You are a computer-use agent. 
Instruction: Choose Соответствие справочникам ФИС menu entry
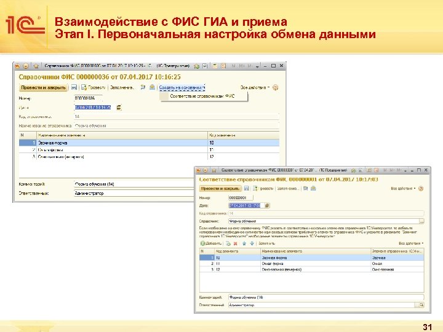(x=202, y=97)
